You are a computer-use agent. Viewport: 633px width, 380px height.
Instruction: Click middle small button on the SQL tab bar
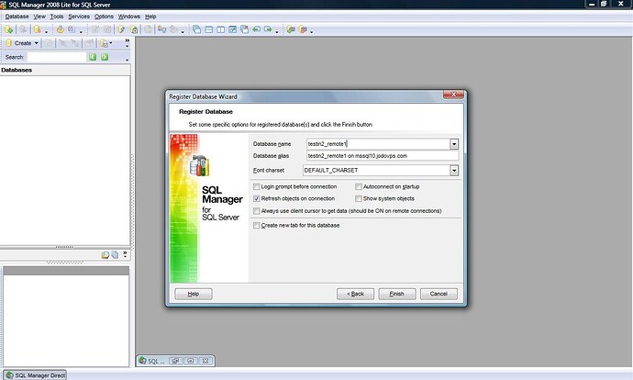click(x=191, y=361)
